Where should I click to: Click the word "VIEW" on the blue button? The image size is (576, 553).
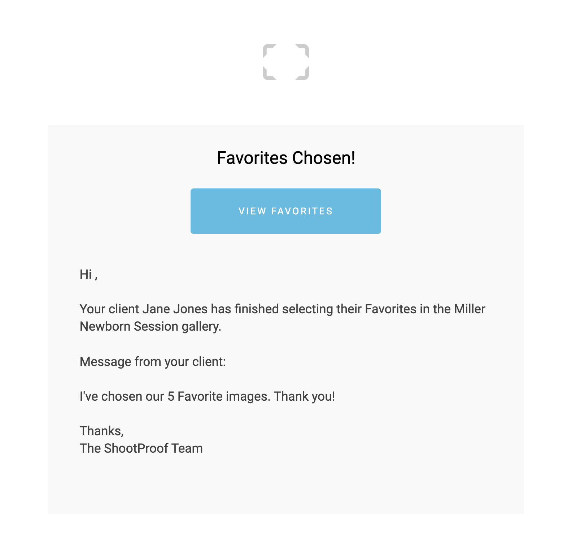(x=252, y=211)
